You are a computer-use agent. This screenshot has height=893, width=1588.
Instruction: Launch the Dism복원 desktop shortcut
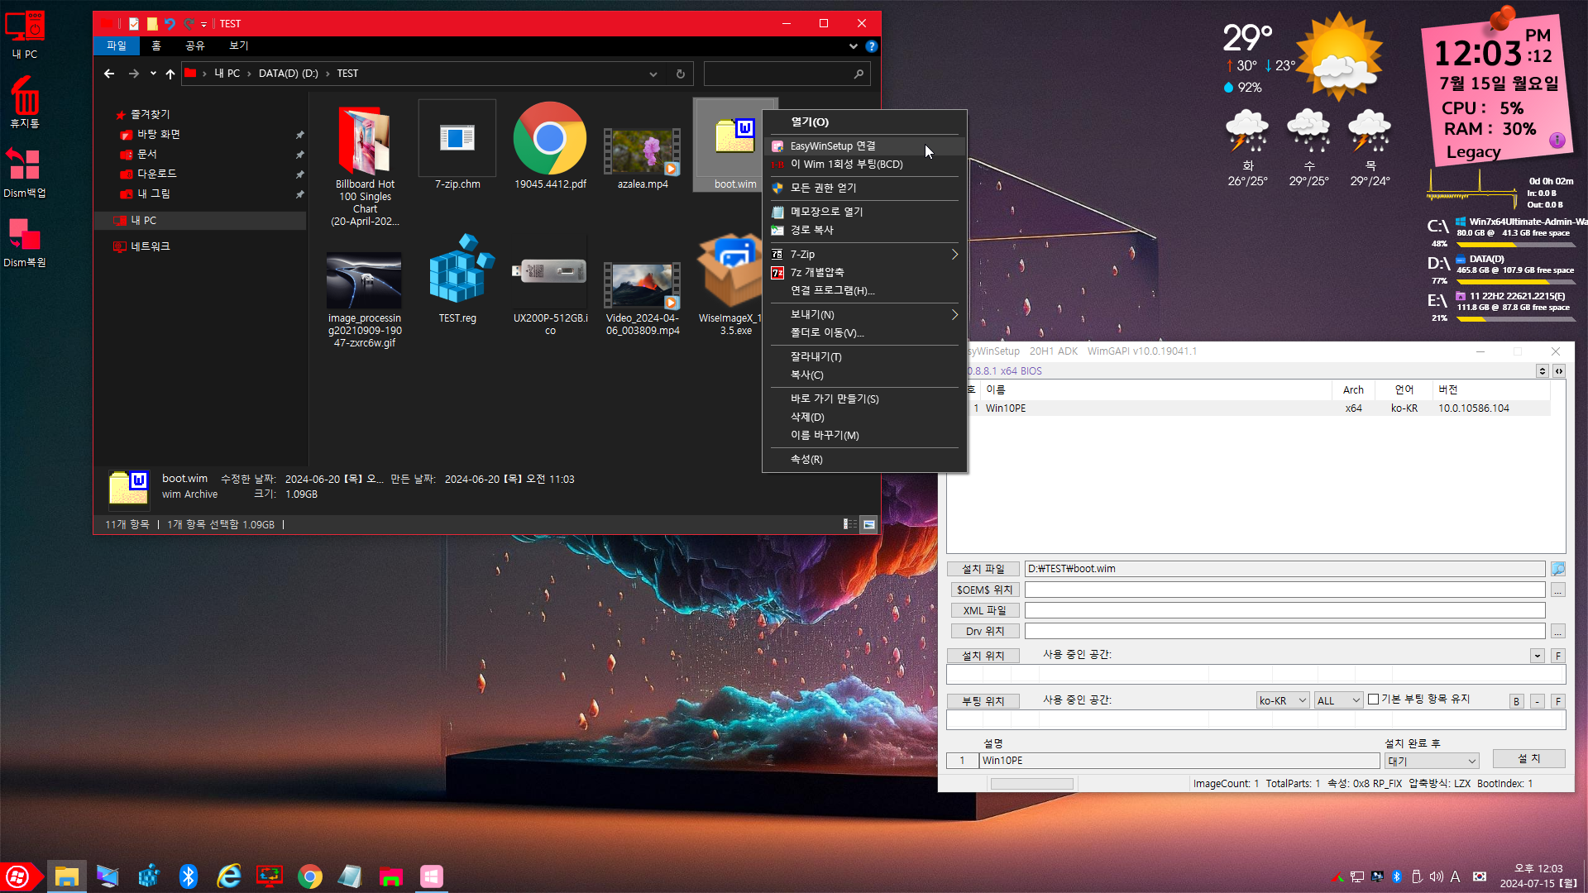click(25, 242)
